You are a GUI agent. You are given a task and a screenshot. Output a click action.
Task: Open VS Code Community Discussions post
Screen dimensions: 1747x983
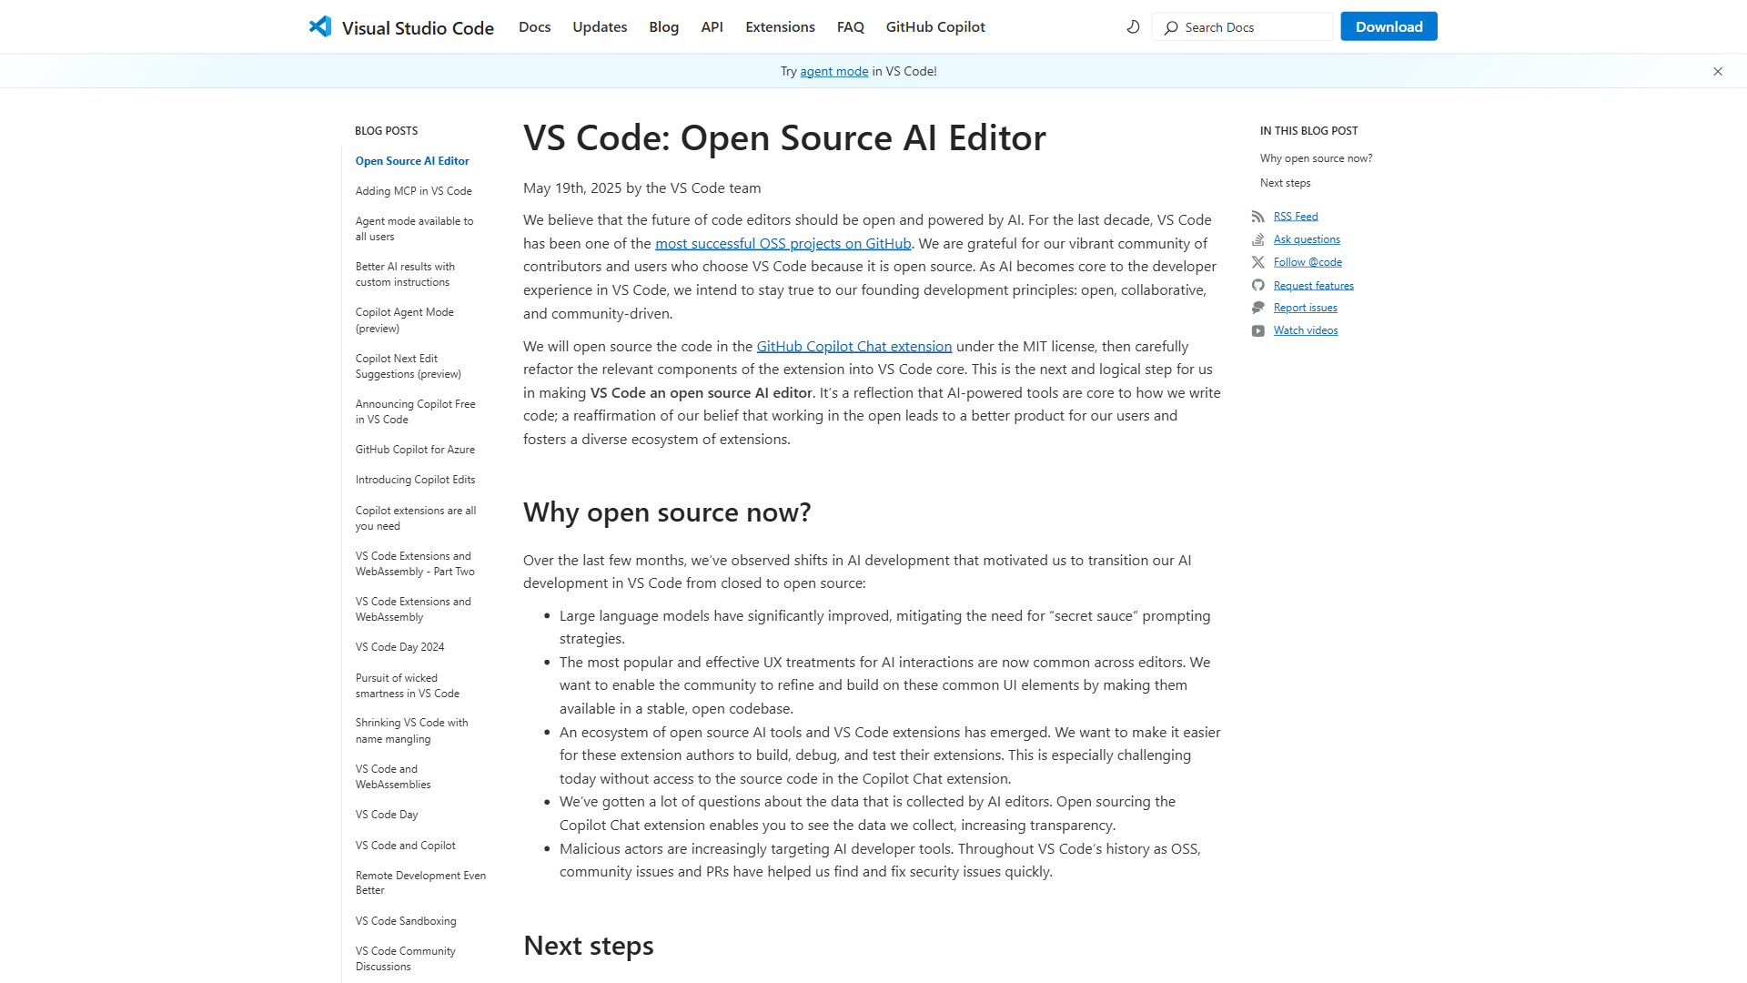(405, 958)
